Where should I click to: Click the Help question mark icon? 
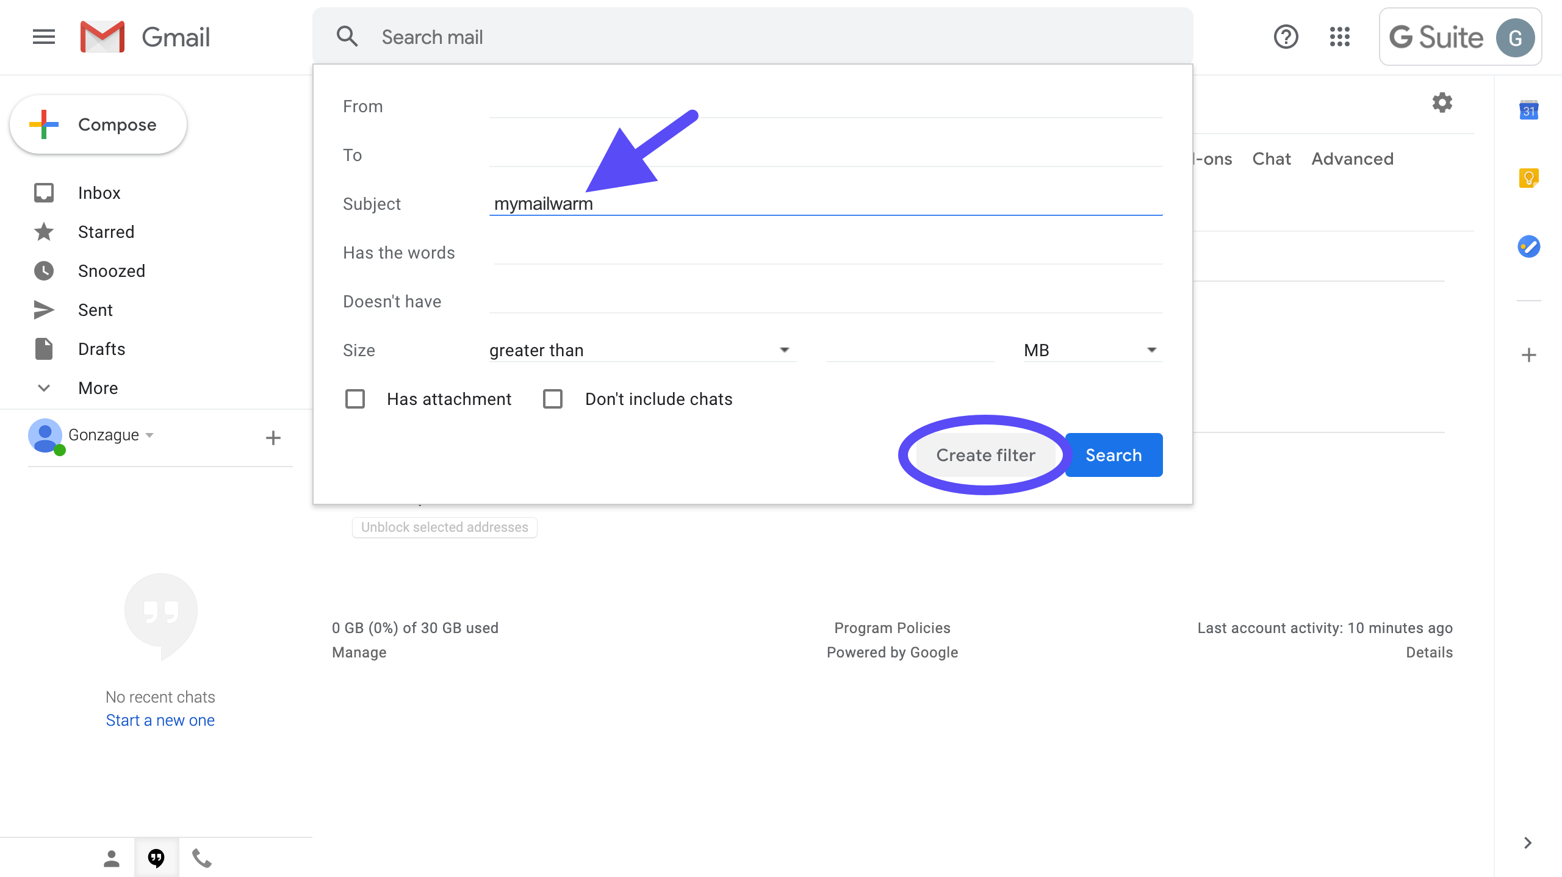[x=1286, y=37]
